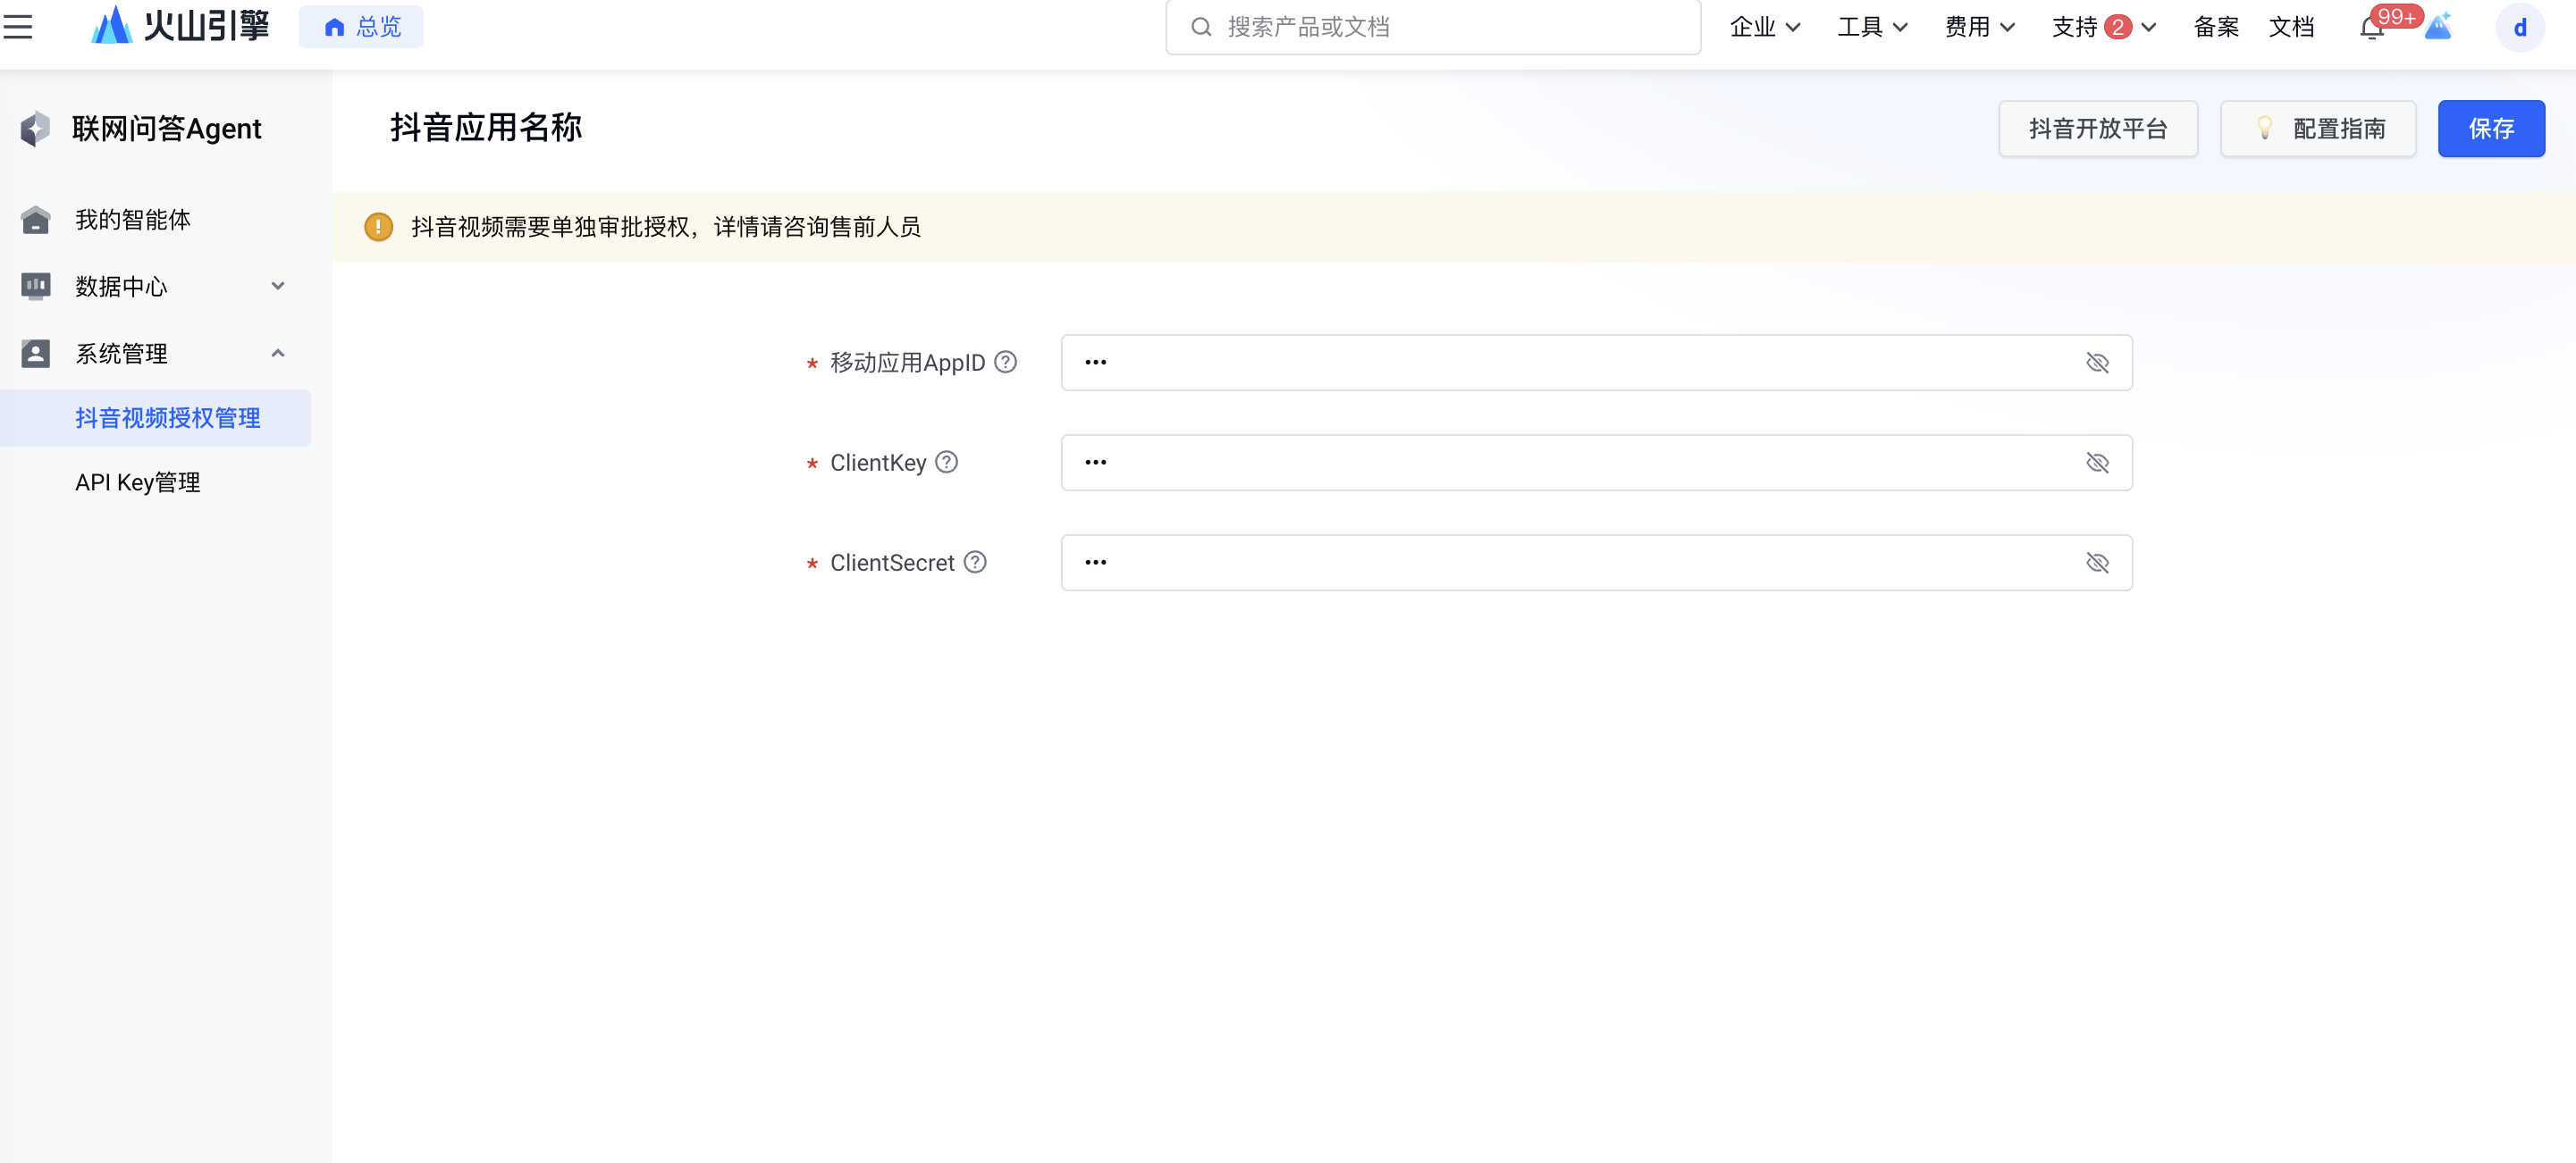Expand the 费用 dropdown menu
2576x1163 pixels.
point(1979,27)
